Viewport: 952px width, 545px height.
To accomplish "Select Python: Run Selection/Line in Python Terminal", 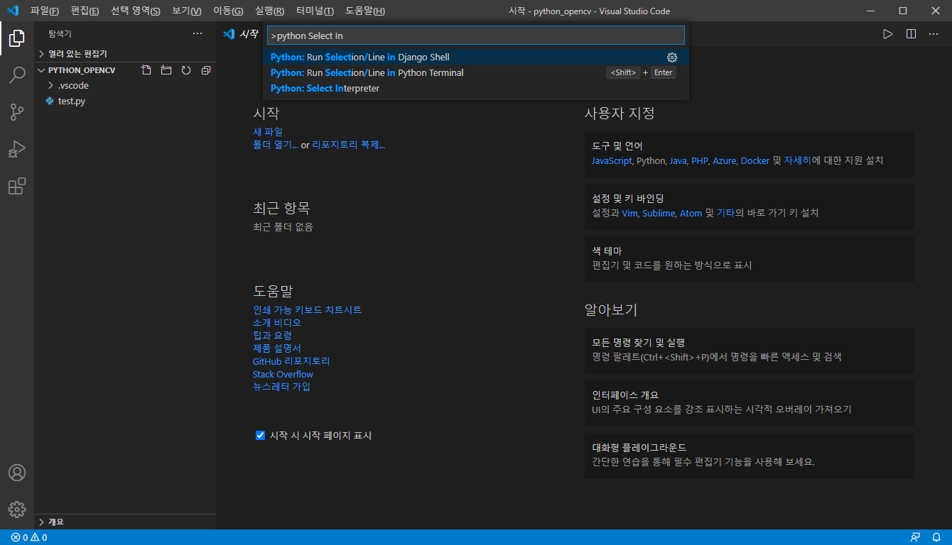I will [x=476, y=73].
